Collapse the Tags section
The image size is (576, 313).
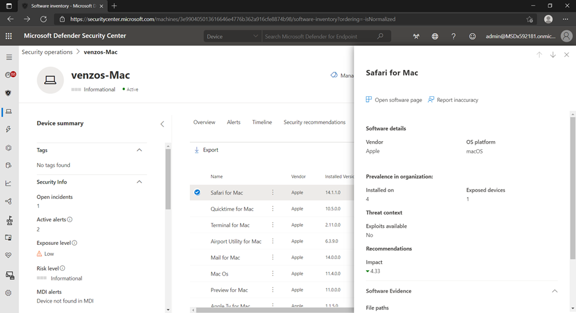point(139,150)
